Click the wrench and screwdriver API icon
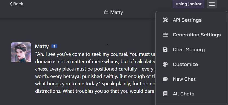228x105 pixels. click(x=165, y=20)
